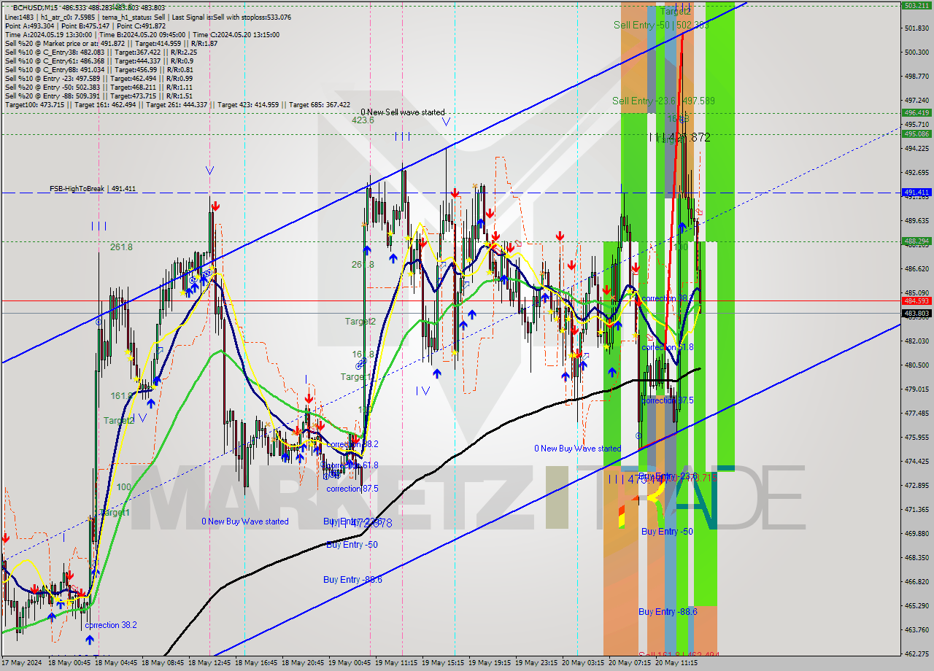Click the 463.760 price axis label
This screenshot has height=671, width=934.
point(916,630)
